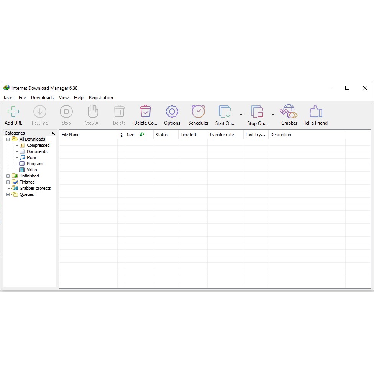Click the Music note category icon
Screen dimensions: 374x374
click(x=22, y=157)
